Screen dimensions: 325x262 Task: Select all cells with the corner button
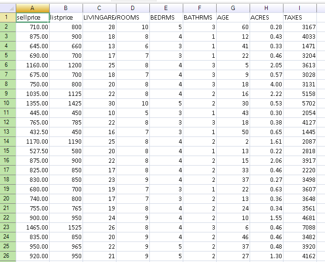coord(8,8)
